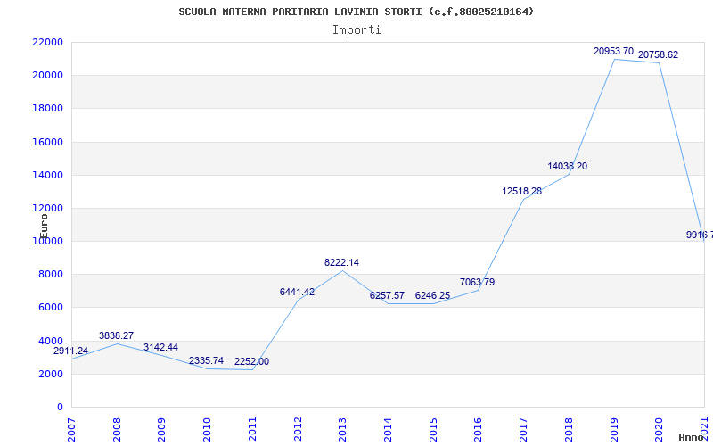Select the data label 6257.57
The width and height of the screenshot is (713, 446).
point(387,295)
